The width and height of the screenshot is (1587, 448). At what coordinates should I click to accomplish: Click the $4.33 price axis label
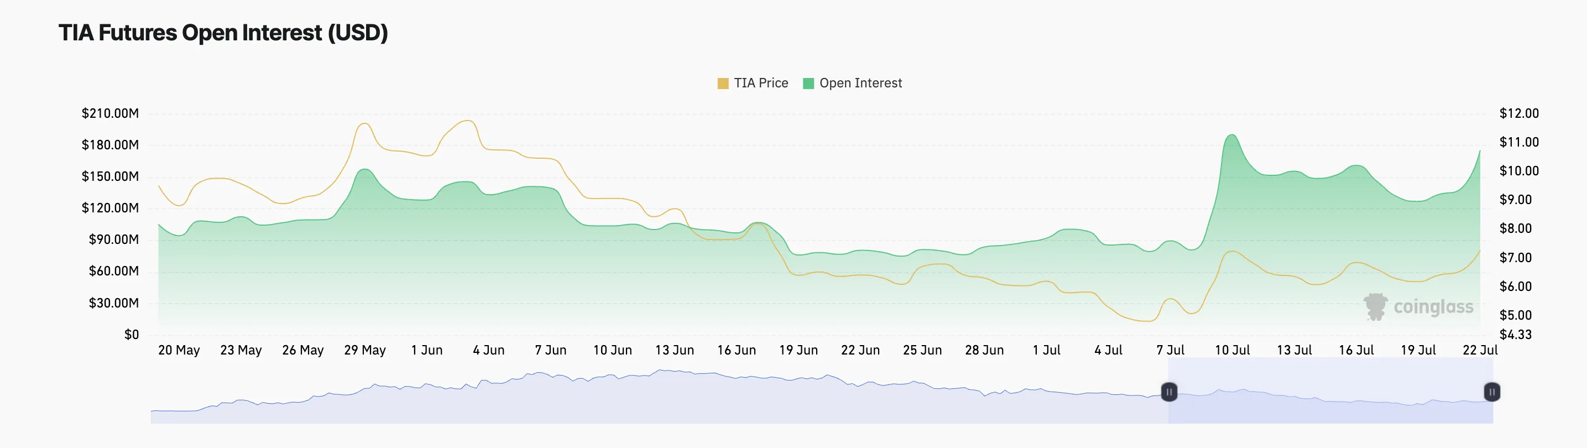(1515, 335)
